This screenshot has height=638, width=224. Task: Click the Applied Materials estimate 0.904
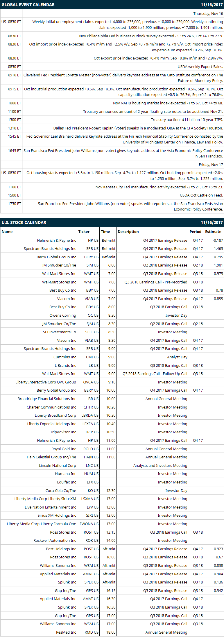(x=218, y=574)
